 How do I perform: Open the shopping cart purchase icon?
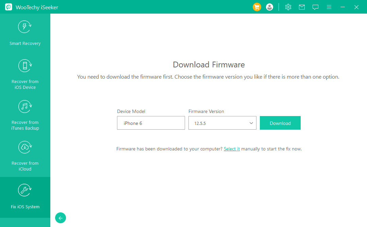(x=257, y=7)
